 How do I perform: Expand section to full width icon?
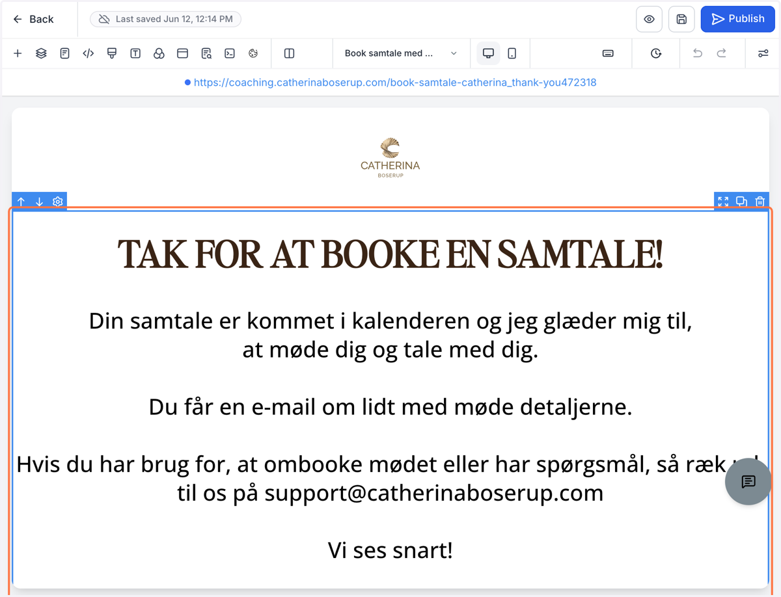coord(723,202)
